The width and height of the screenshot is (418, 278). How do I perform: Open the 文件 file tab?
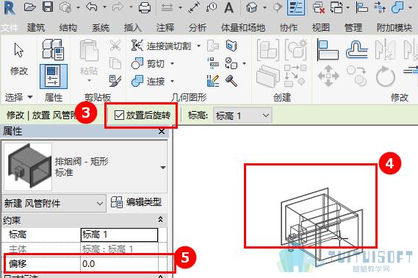pyautogui.click(x=10, y=27)
